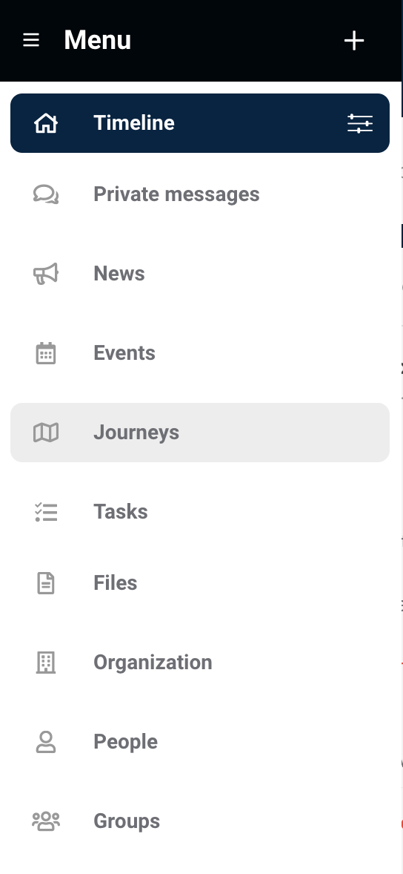Image resolution: width=403 pixels, height=874 pixels.
Task: Click the Menu header title
Action: [97, 40]
